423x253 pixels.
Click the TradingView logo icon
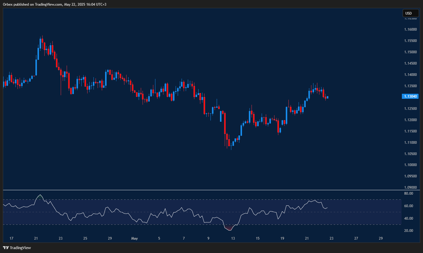point(6,248)
